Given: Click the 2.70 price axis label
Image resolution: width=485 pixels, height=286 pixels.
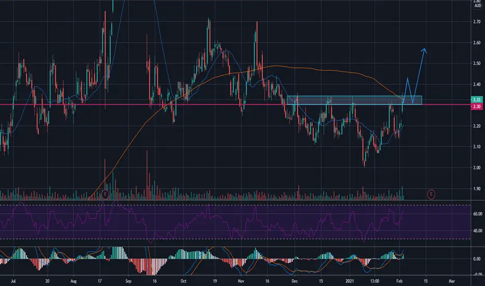Looking at the screenshot, I should click(477, 22).
